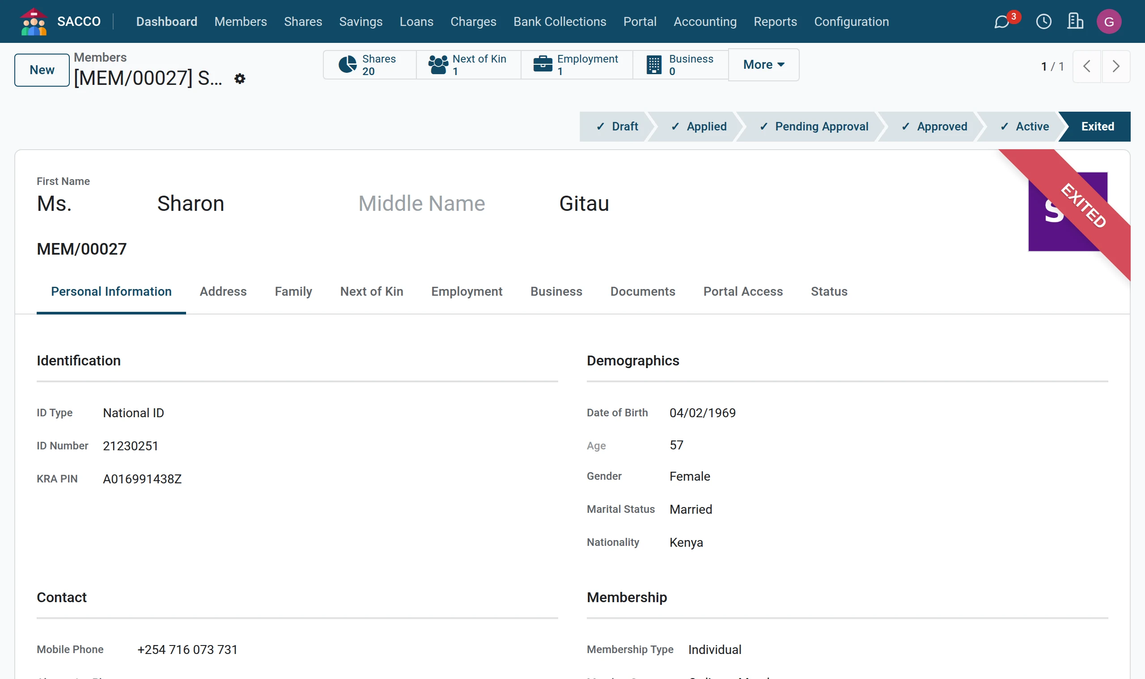Open the Shares top menu
1145x679 pixels.
[303, 21]
